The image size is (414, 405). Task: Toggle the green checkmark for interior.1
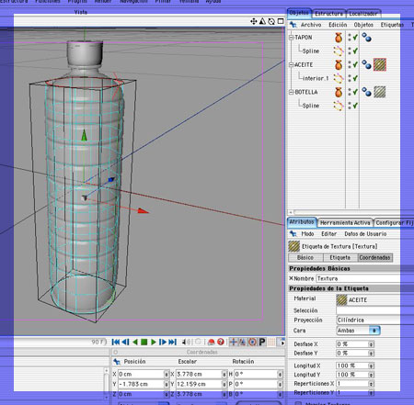tap(355, 78)
